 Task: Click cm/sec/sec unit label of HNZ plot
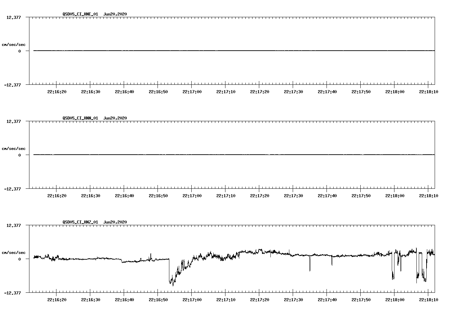(14, 253)
